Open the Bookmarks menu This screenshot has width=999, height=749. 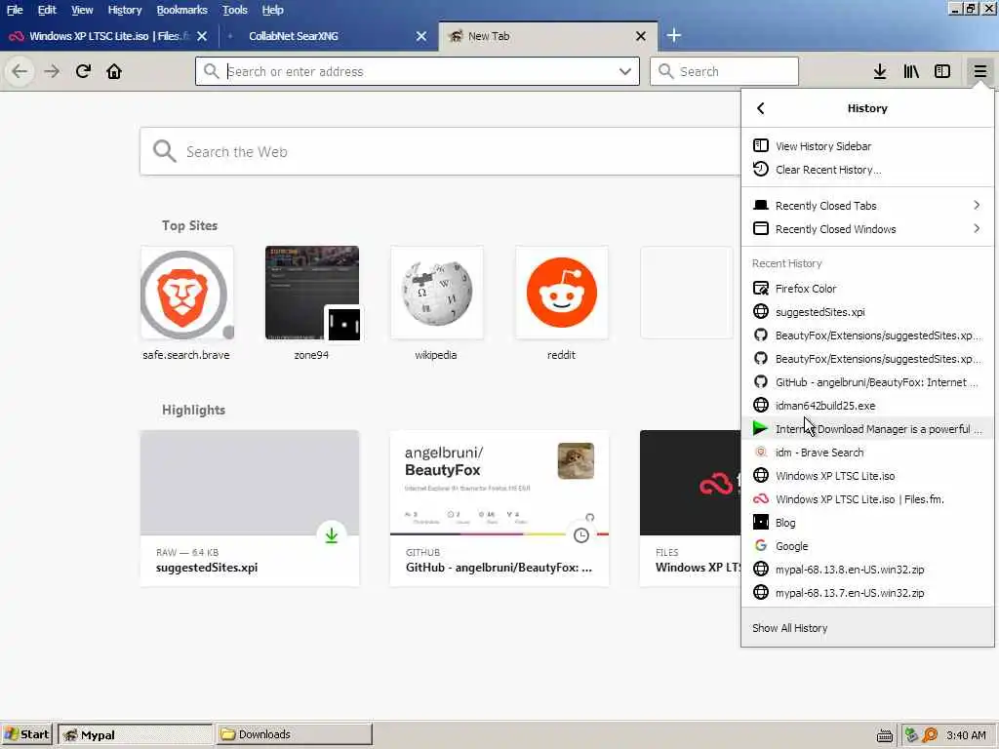coord(181,10)
